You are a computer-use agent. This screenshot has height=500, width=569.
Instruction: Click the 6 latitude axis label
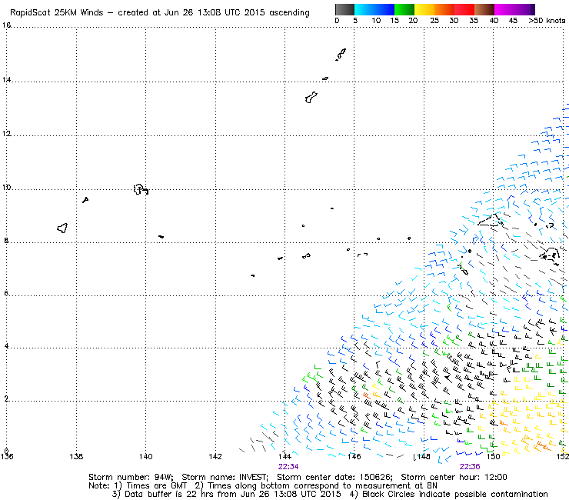tap(6, 293)
